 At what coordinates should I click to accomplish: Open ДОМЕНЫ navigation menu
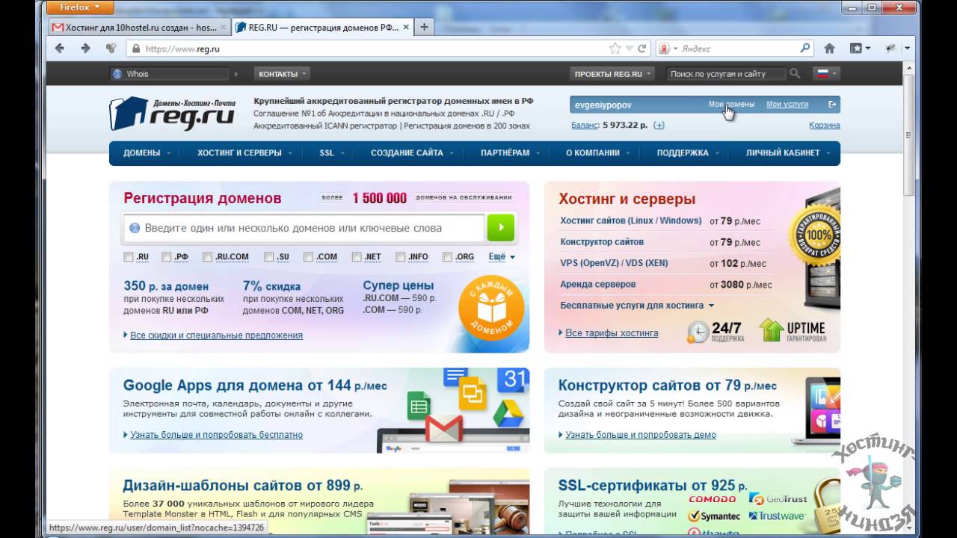coord(146,152)
